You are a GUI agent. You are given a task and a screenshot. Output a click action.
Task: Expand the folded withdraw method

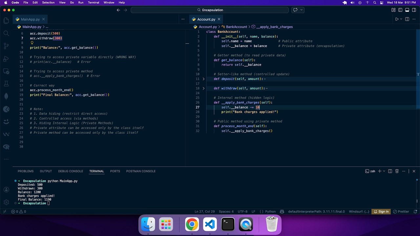pos(203,88)
